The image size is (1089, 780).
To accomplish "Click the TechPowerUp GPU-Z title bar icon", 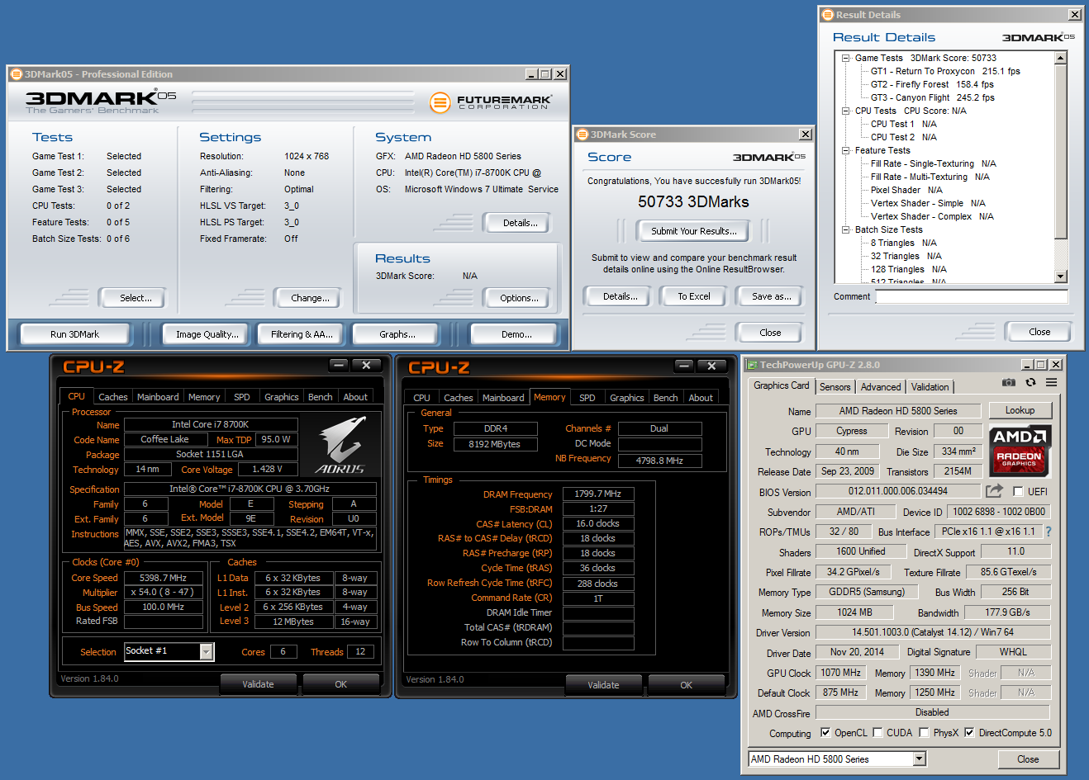I will pos(752,365).
